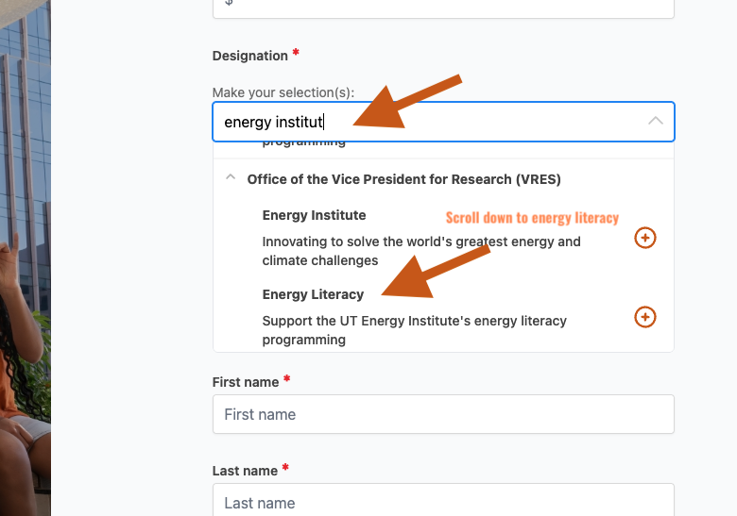
Task: Add the Energy Literacy designation with plus icon
Action: 644,317
